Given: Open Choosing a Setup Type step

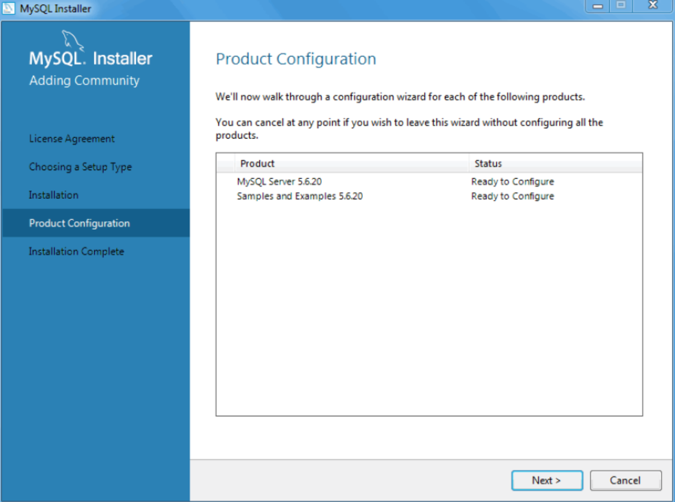Looking at the screenshot, I should [80, 166].
